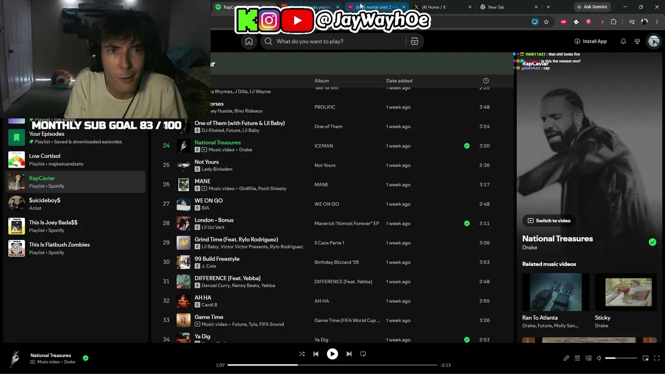
Task: Click the Game Time track album art
Action: tap(183, 320)
